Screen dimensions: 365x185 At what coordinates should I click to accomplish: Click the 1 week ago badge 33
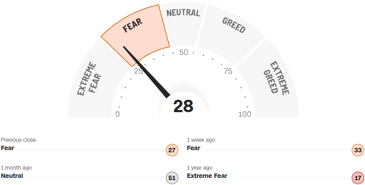coord(358,150)
